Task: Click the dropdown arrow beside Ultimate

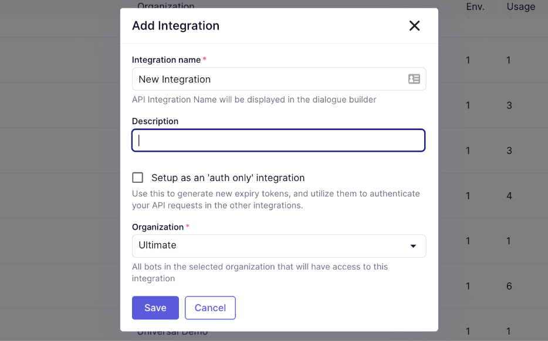Action: 414,246
